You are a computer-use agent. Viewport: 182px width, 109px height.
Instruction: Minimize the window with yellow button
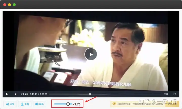tap(10, 5)
